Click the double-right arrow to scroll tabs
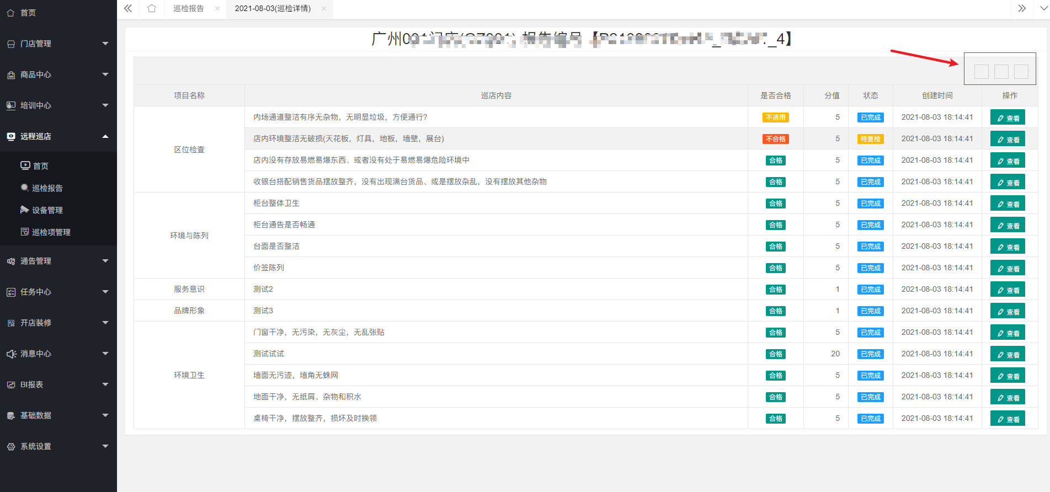 pos(1022,8)
